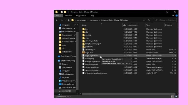This screenshot has width=188, height=105.
Task: Sort by the Тип column header
Action: click(x=155, y=25)
